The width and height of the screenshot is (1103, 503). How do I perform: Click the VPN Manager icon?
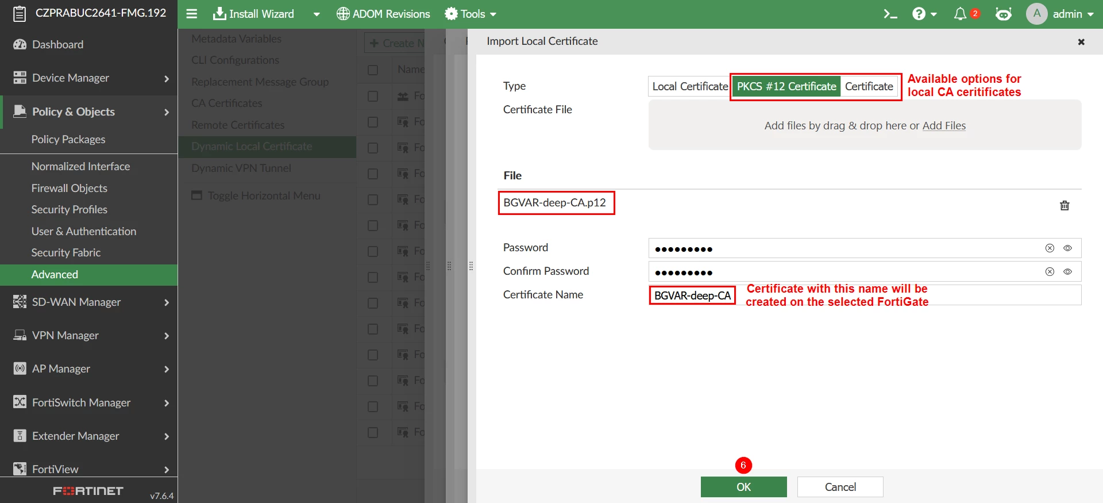point(20,335)
